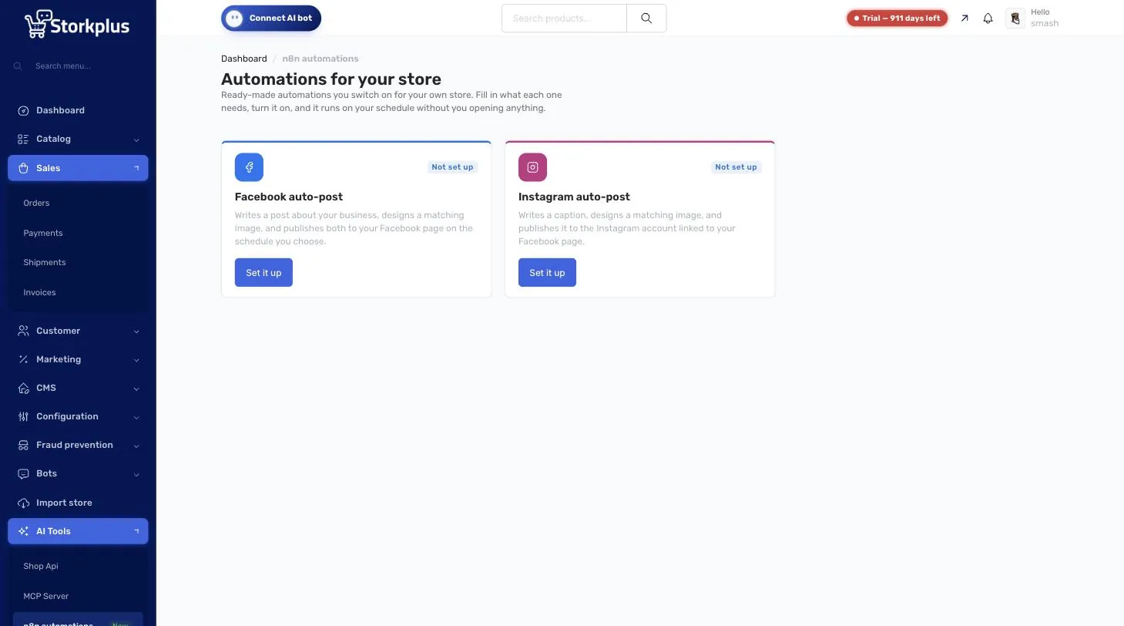Screen dimensions: 1124x626
Task: Expand the CMS menu chevron
Action: [x=136, y=389]
